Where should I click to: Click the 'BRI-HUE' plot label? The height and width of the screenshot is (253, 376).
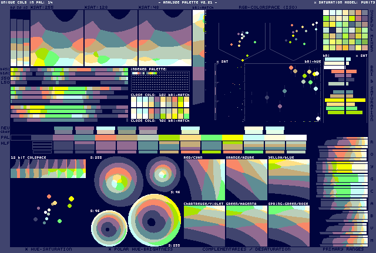pyautogui.click(x=313, y=61)
